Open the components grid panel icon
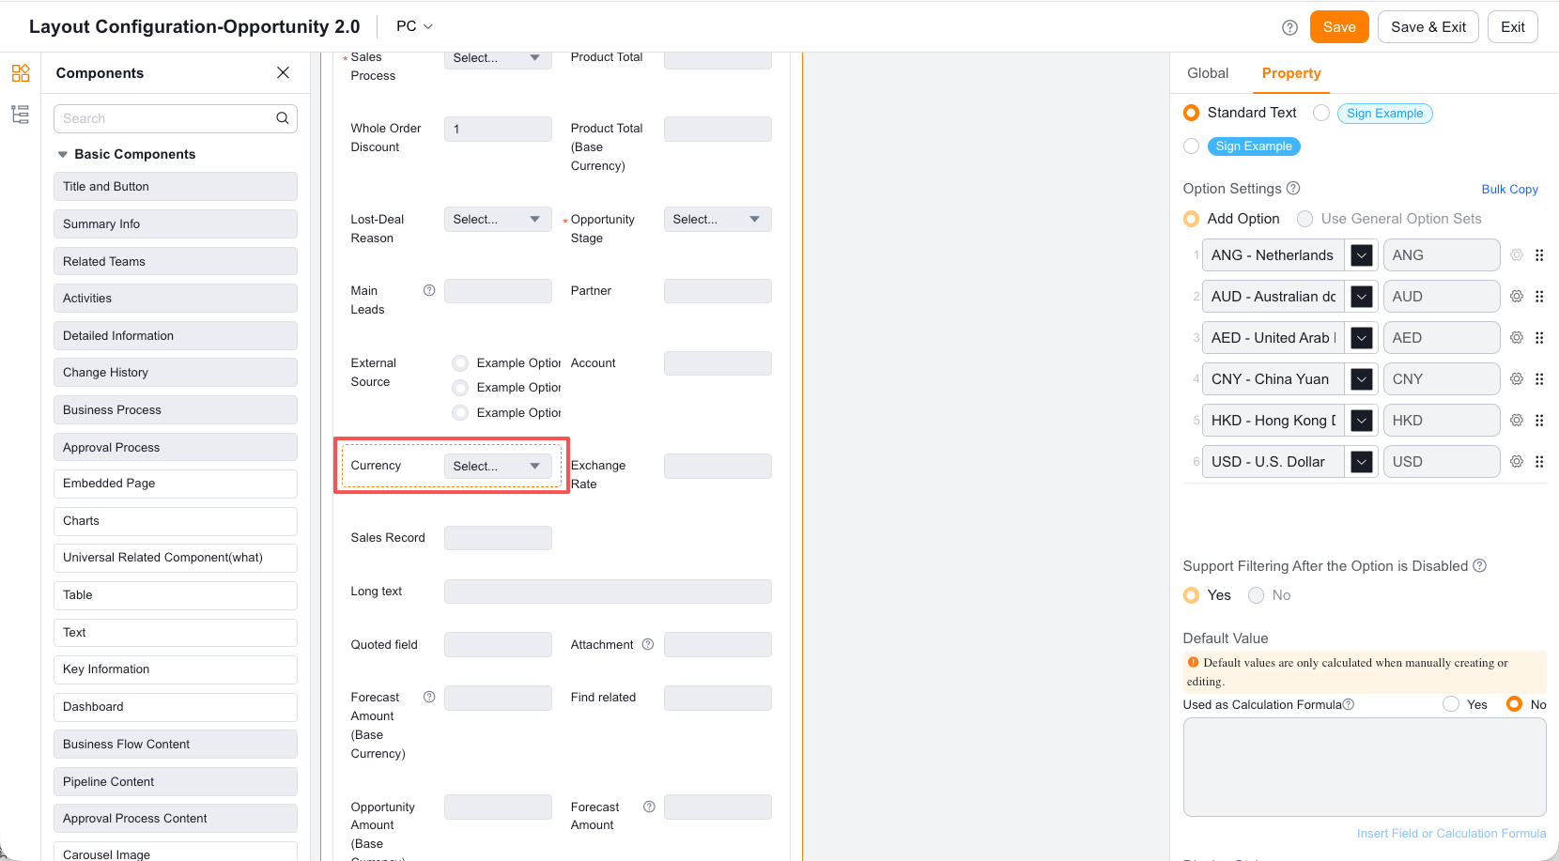This screenshot has width=1559, height=861. click(x=21, y=73)
